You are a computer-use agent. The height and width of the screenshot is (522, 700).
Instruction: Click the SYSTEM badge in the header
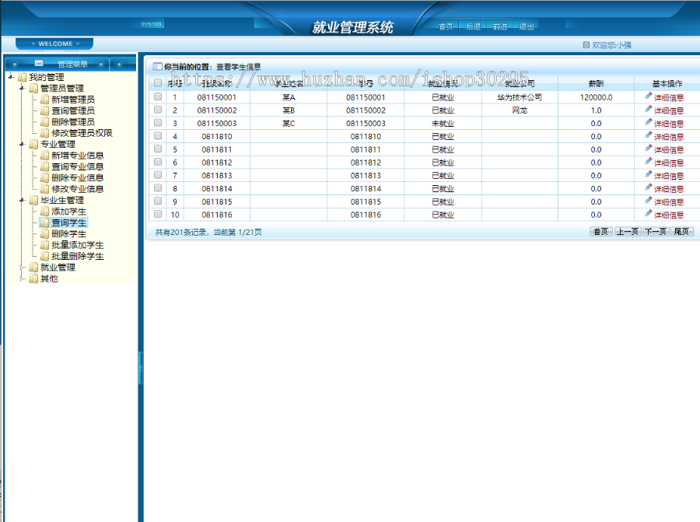click(x=153, y=23)
